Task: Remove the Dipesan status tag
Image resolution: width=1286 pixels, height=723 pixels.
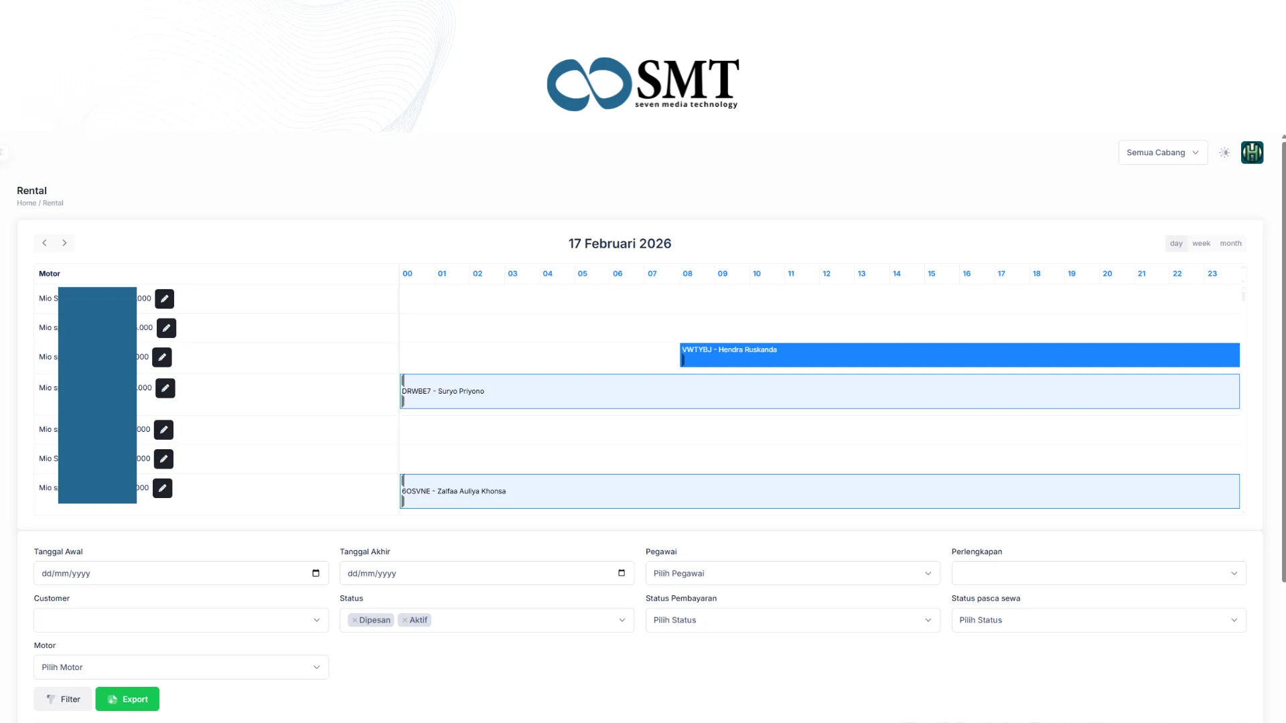Action: tap(355, 621)
